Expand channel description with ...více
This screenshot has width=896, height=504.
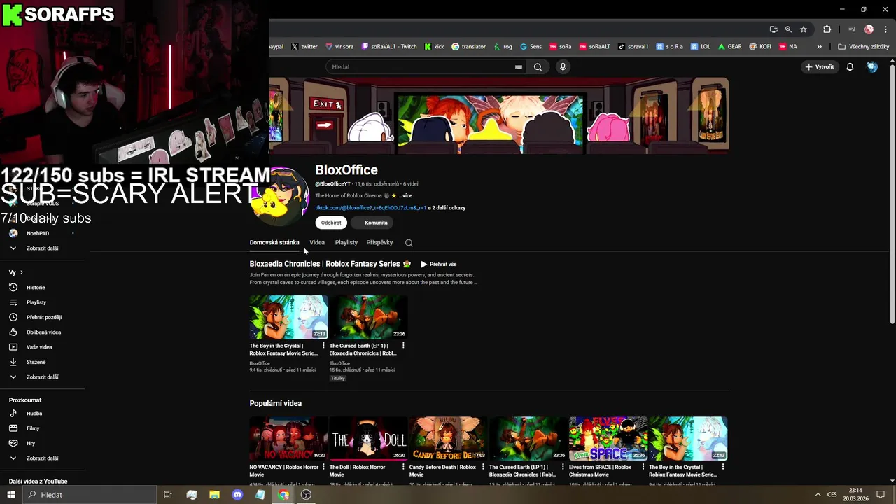(x=405, y=196)
